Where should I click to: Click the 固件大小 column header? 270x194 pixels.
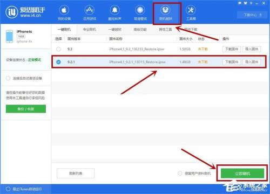tap(186, 39)
